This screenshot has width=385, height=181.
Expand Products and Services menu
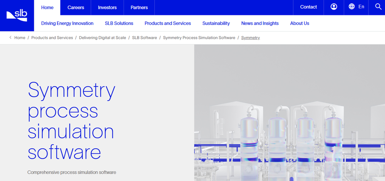coord(168,23)
